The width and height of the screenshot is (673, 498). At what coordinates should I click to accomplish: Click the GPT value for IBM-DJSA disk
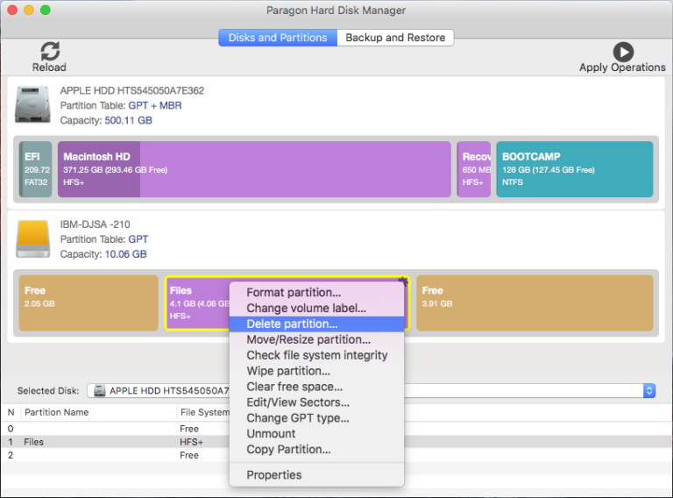click(x=138, y=239)
